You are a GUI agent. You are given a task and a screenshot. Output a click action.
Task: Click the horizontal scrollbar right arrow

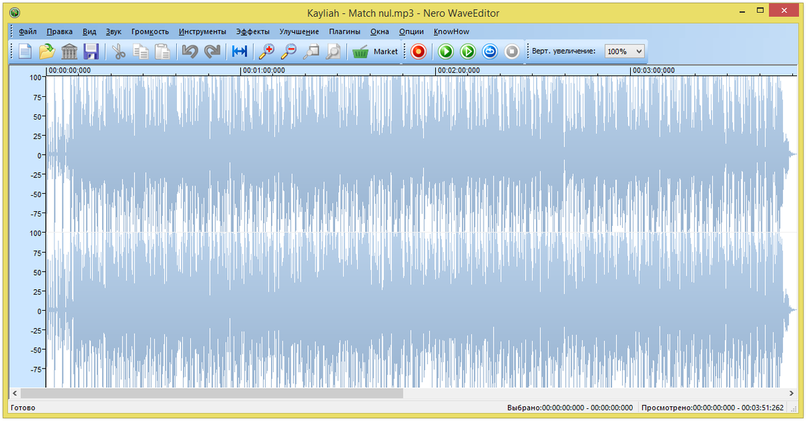click(792, 393)
